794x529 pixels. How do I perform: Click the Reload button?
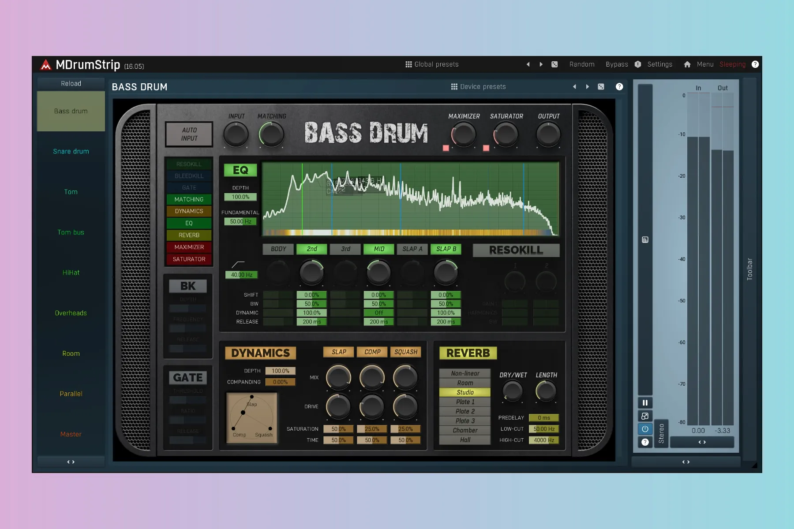(71, 83)
